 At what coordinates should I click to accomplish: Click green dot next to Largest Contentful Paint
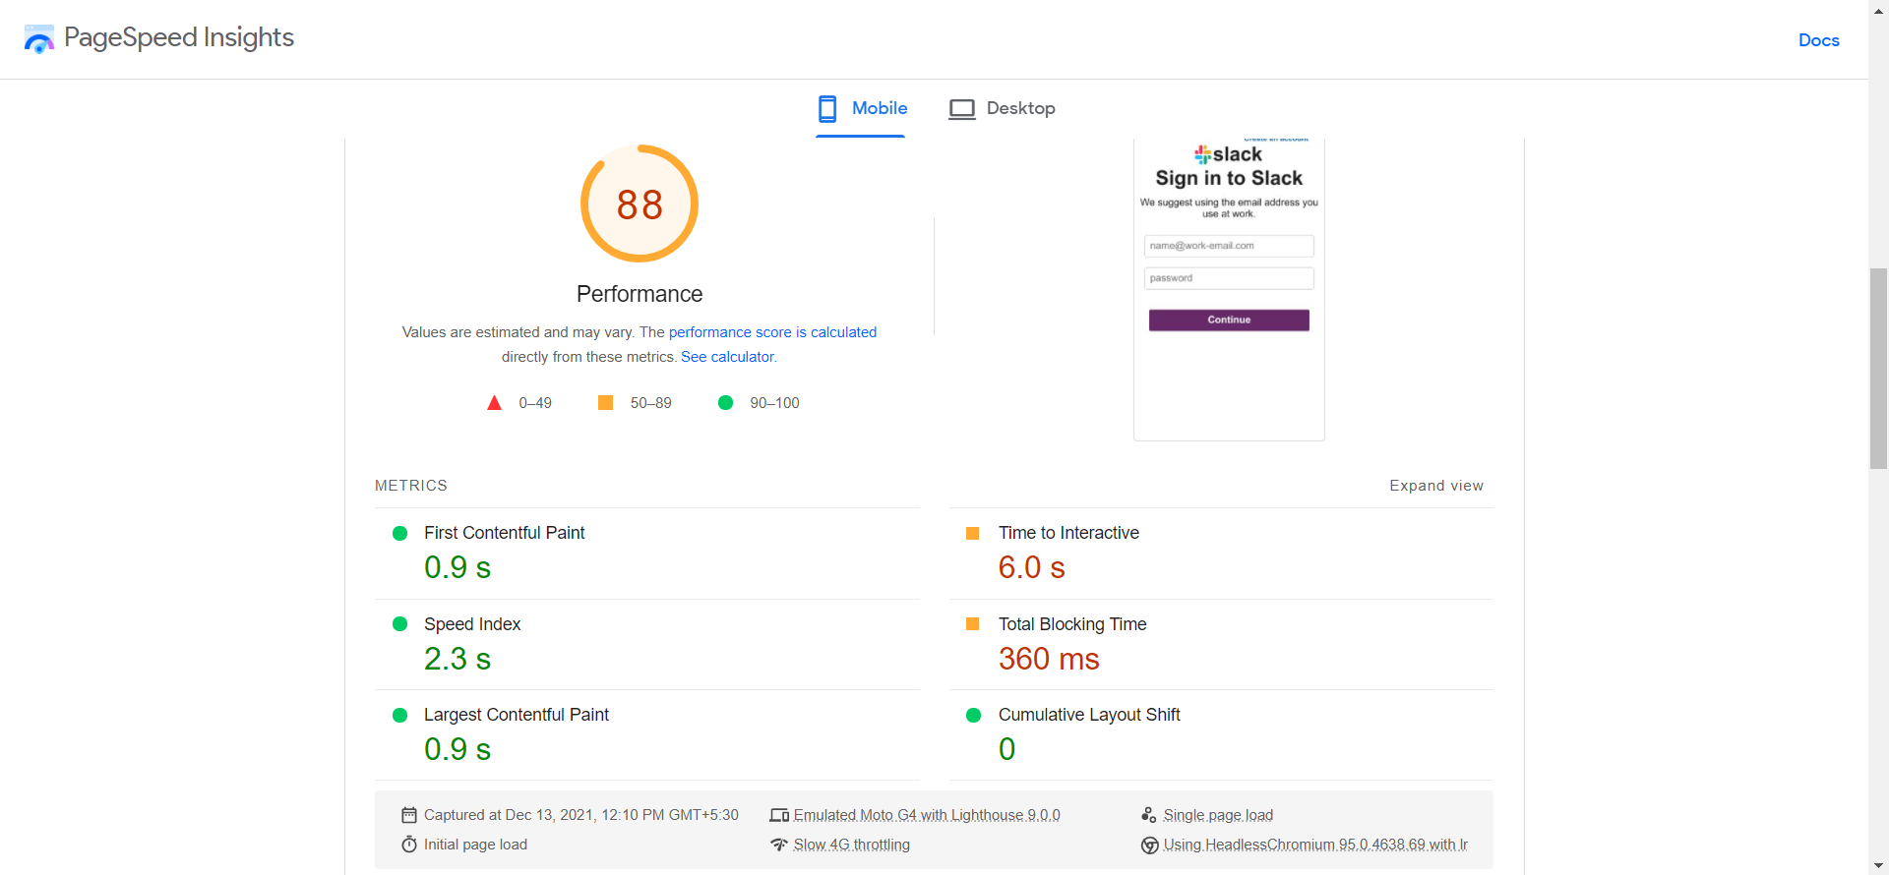click(x=399, y=715)
